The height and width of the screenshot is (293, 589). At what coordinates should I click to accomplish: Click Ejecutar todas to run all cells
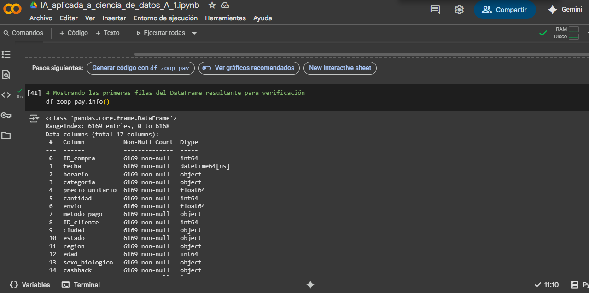[160, 33]
